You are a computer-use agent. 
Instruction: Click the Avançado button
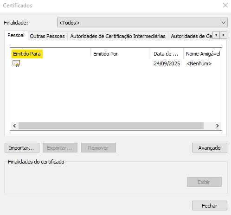coord(210,148)
